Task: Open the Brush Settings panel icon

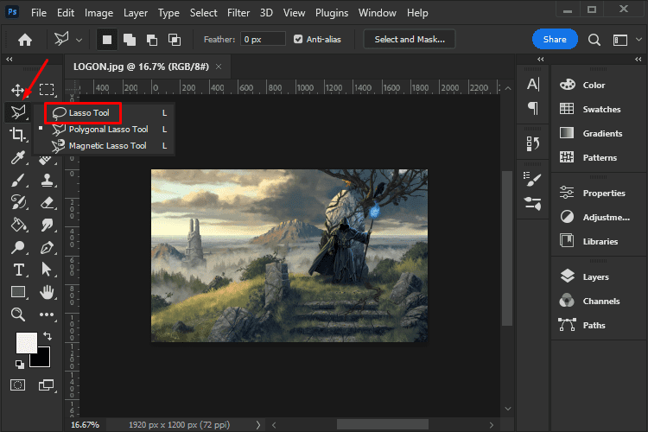Action: [532, 203]
